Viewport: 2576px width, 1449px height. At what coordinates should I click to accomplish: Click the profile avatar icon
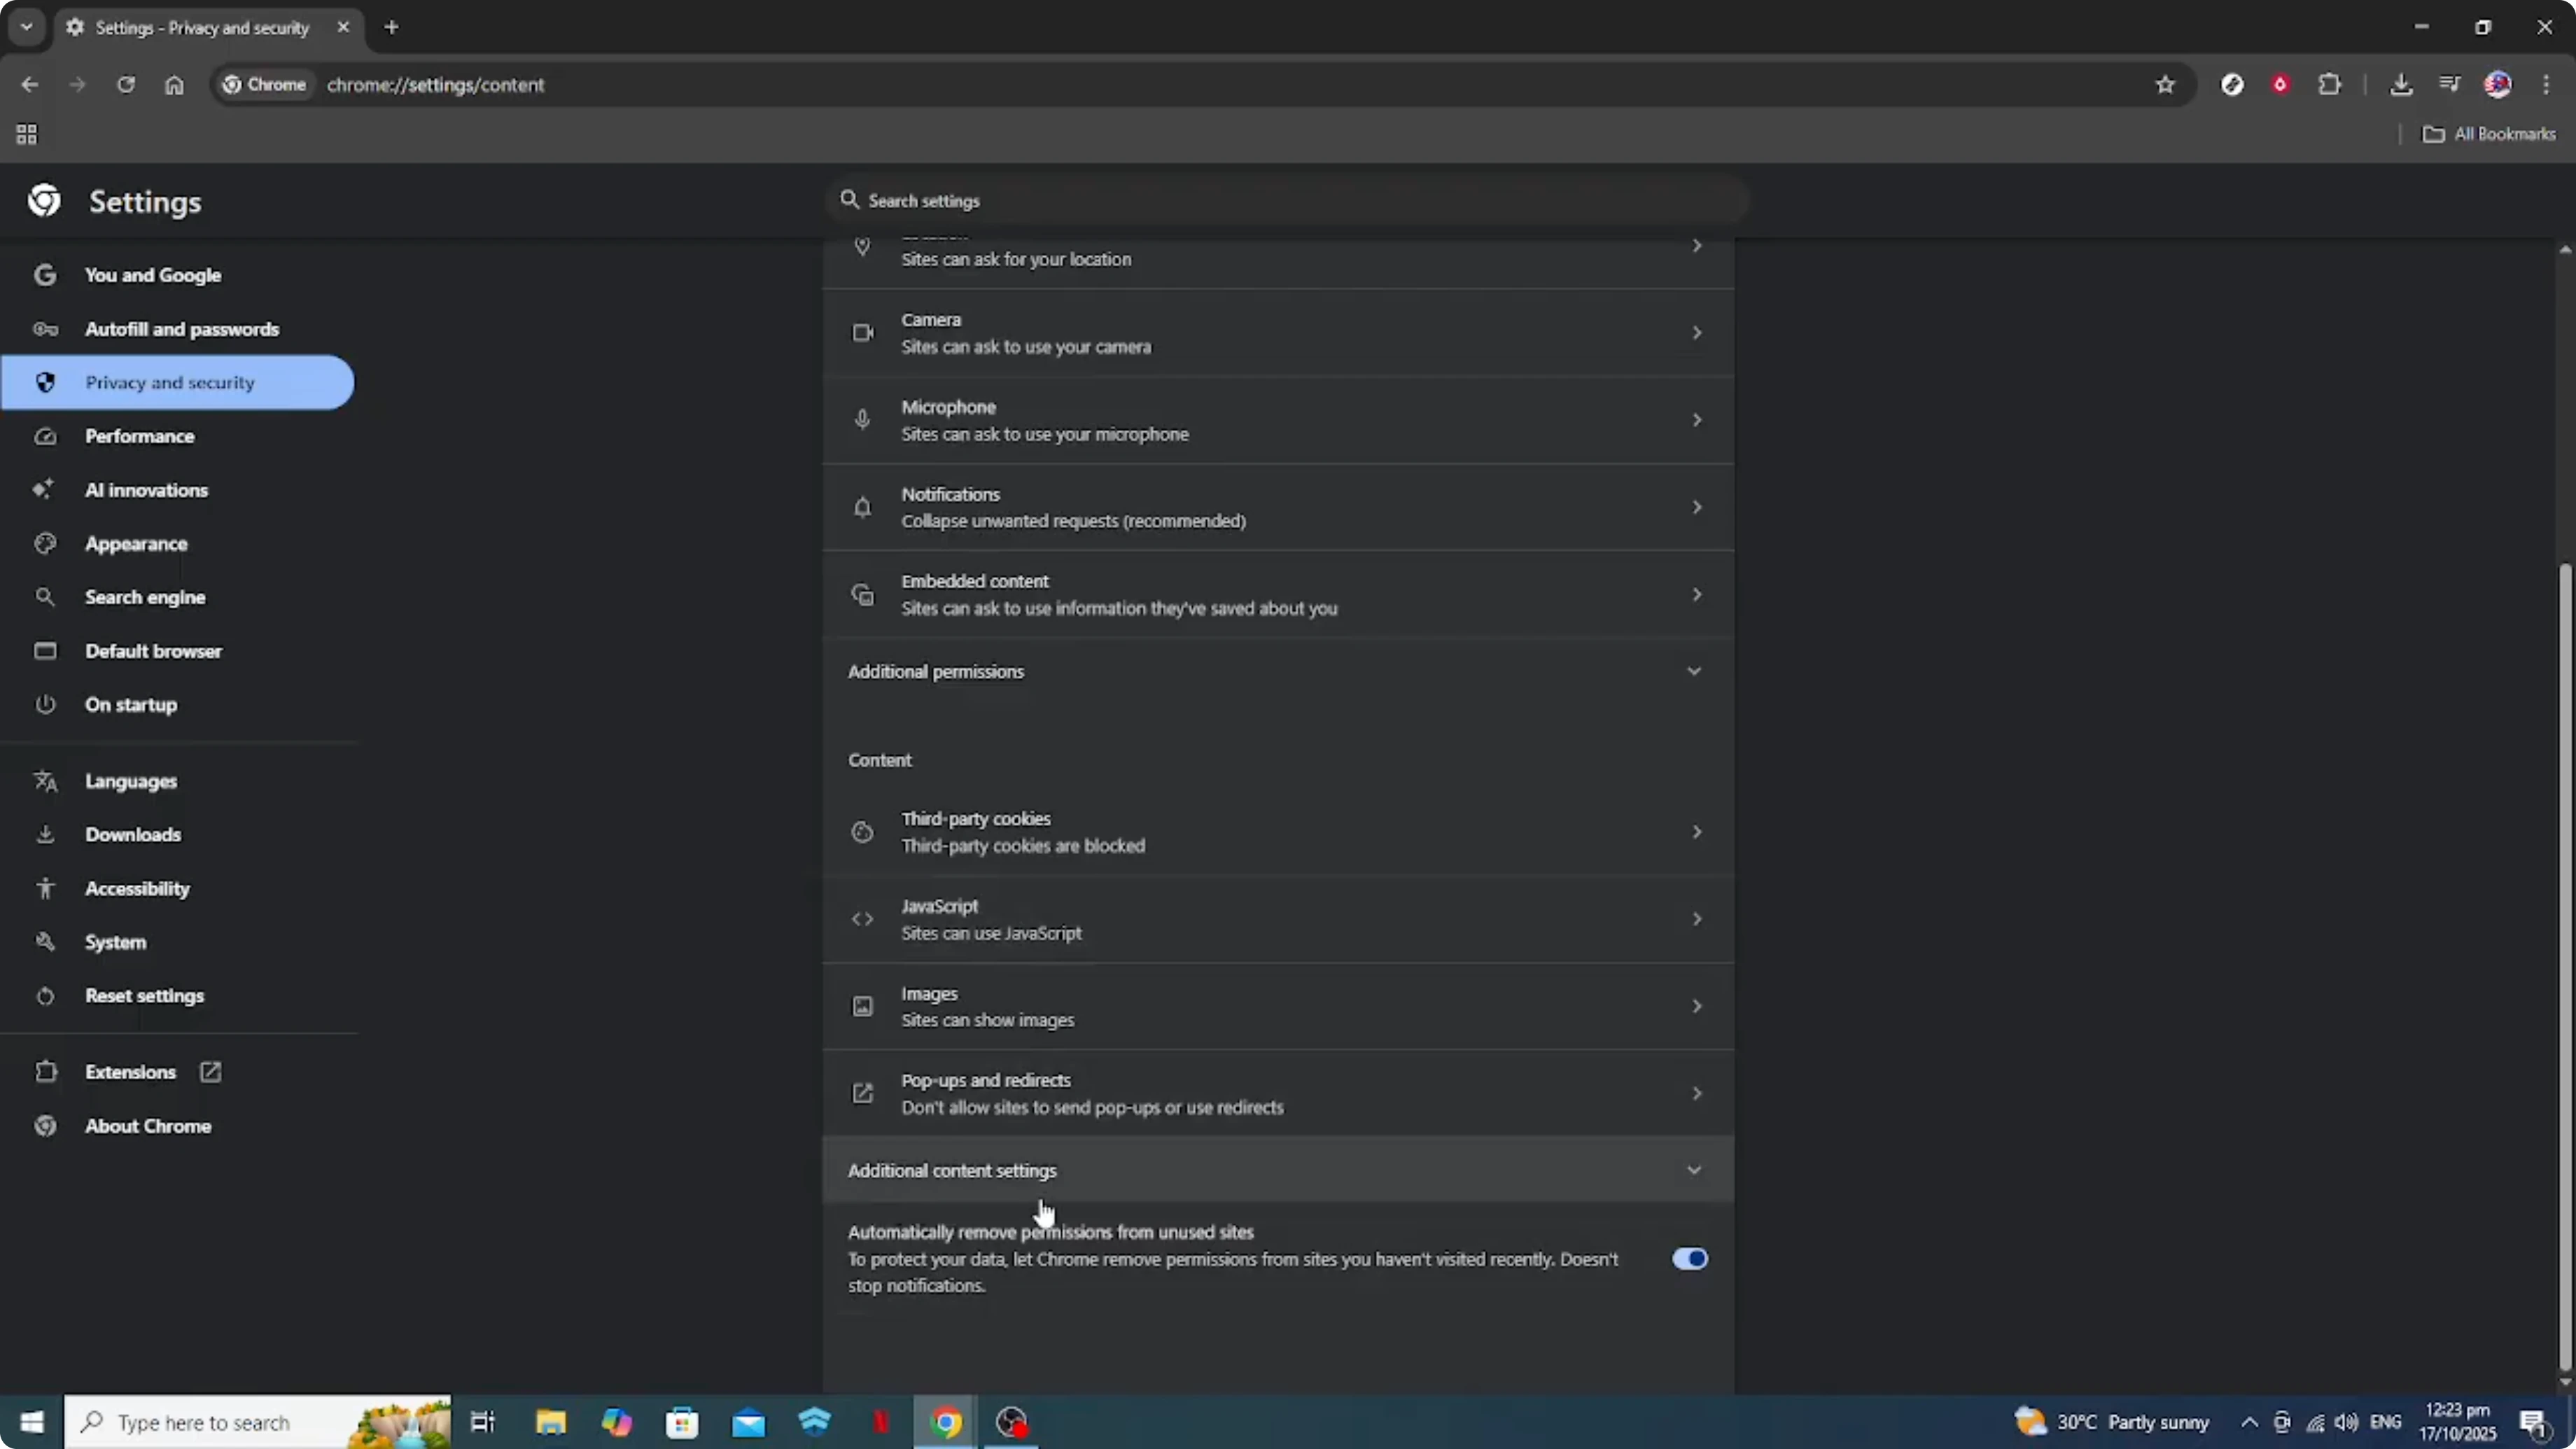point(2498,85)
